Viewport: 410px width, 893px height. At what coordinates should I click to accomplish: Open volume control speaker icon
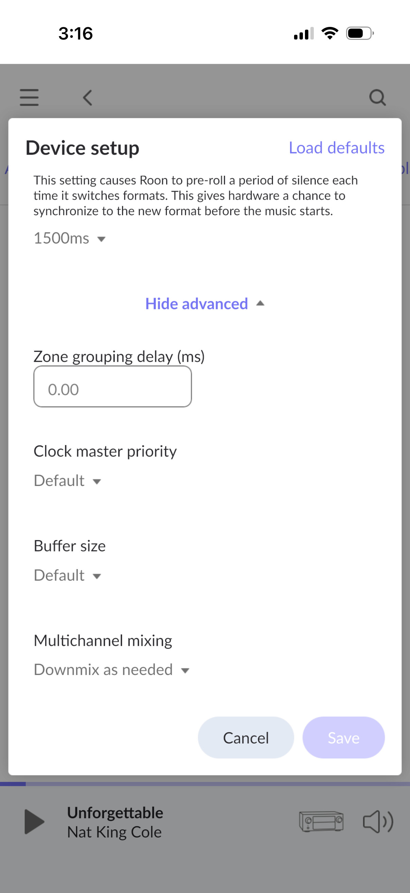(x=378, y=821)
